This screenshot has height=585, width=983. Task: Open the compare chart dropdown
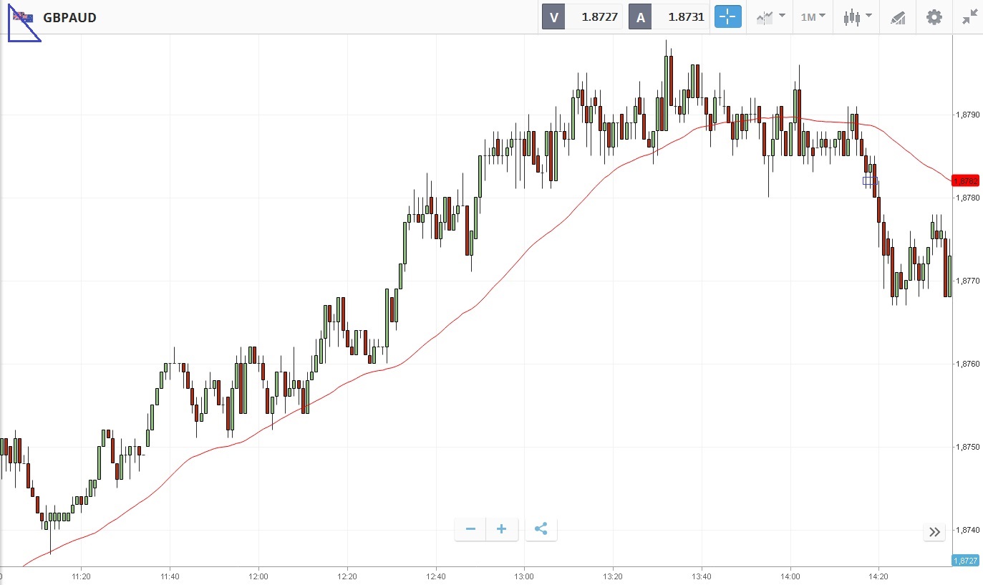click(770, 17)
